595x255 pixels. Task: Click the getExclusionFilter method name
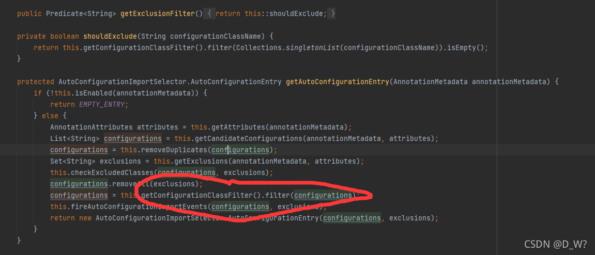coord(158,13)
